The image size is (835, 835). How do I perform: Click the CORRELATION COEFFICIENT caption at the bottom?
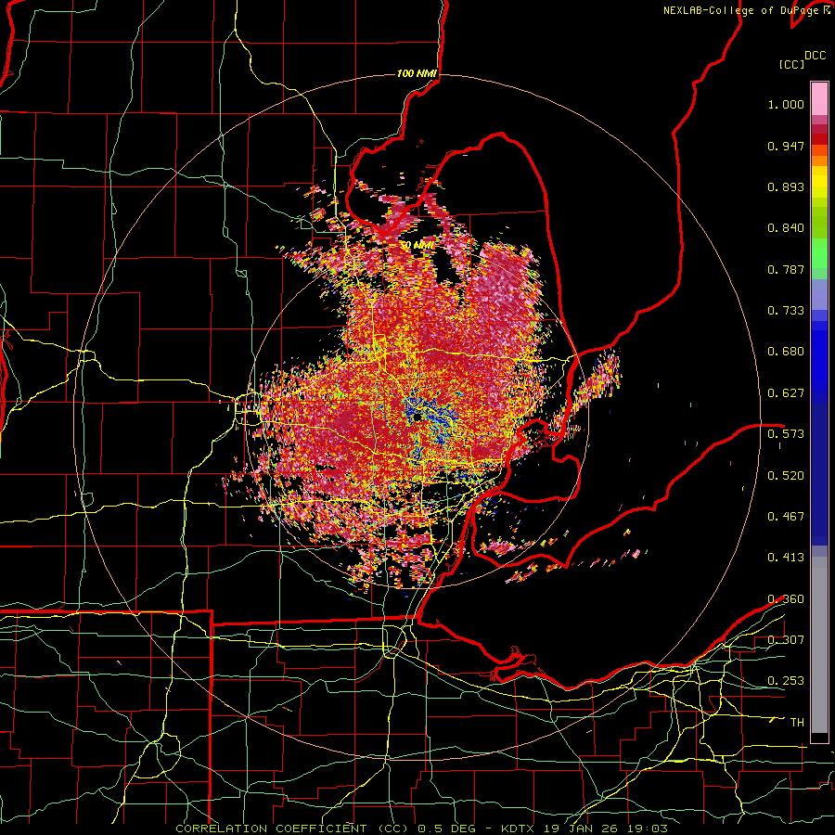(x=420, y=829)
